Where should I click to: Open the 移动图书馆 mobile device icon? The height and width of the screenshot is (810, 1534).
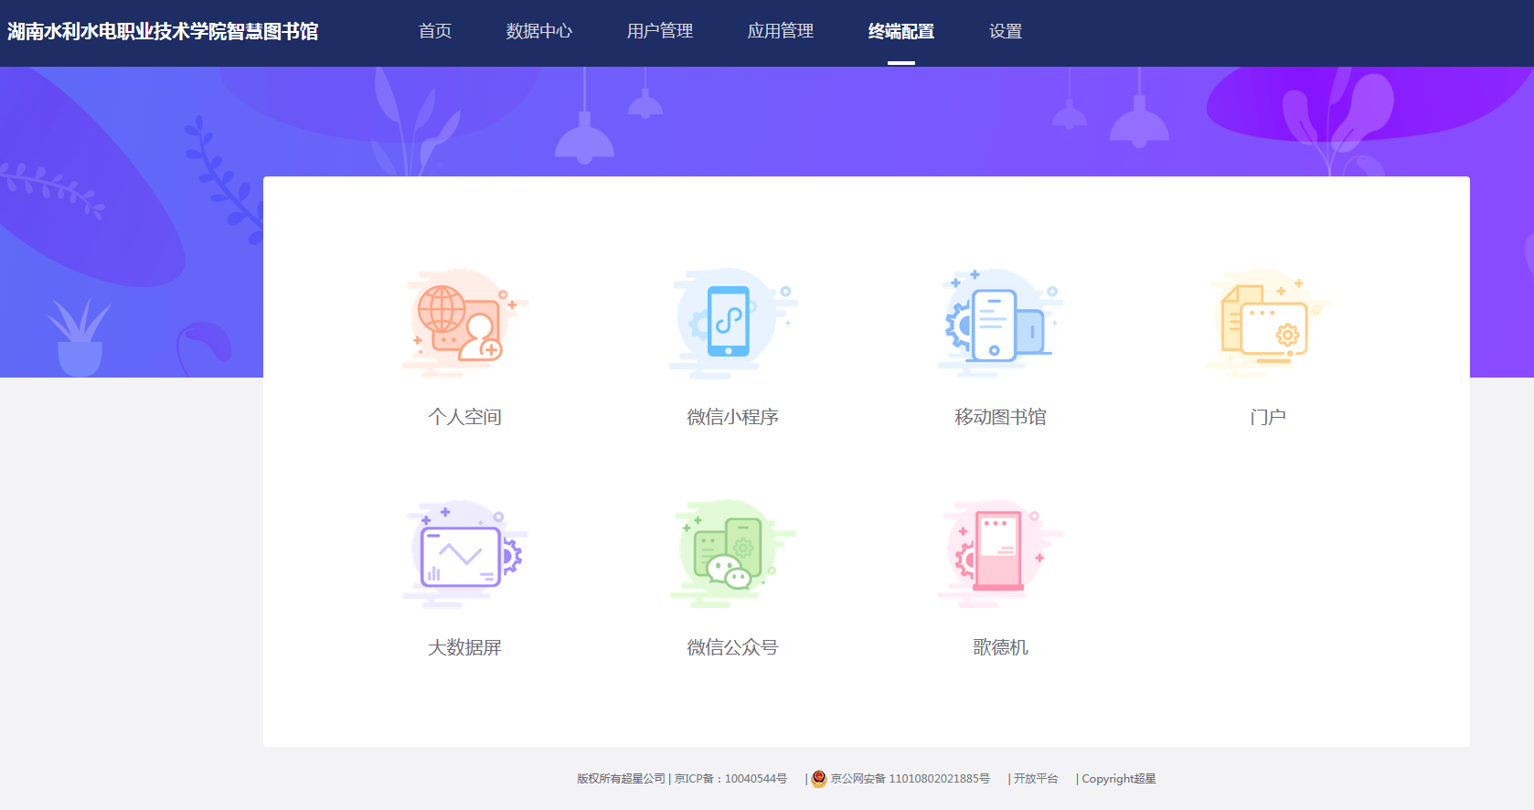(x=1000, y=323)
